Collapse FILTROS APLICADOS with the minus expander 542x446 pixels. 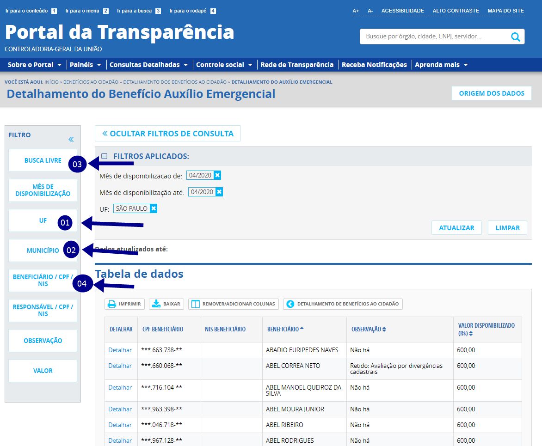(104, 157)
